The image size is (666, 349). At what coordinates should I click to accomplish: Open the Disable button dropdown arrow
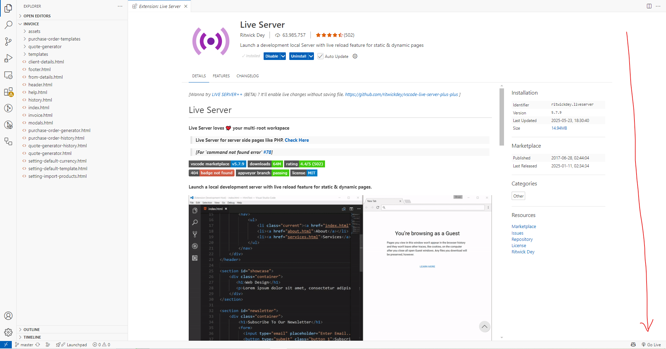click(283, 56)
